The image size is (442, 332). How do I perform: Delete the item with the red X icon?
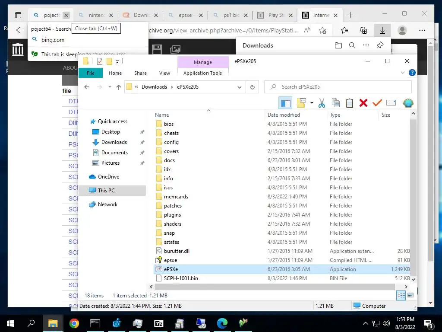point(363,103)
